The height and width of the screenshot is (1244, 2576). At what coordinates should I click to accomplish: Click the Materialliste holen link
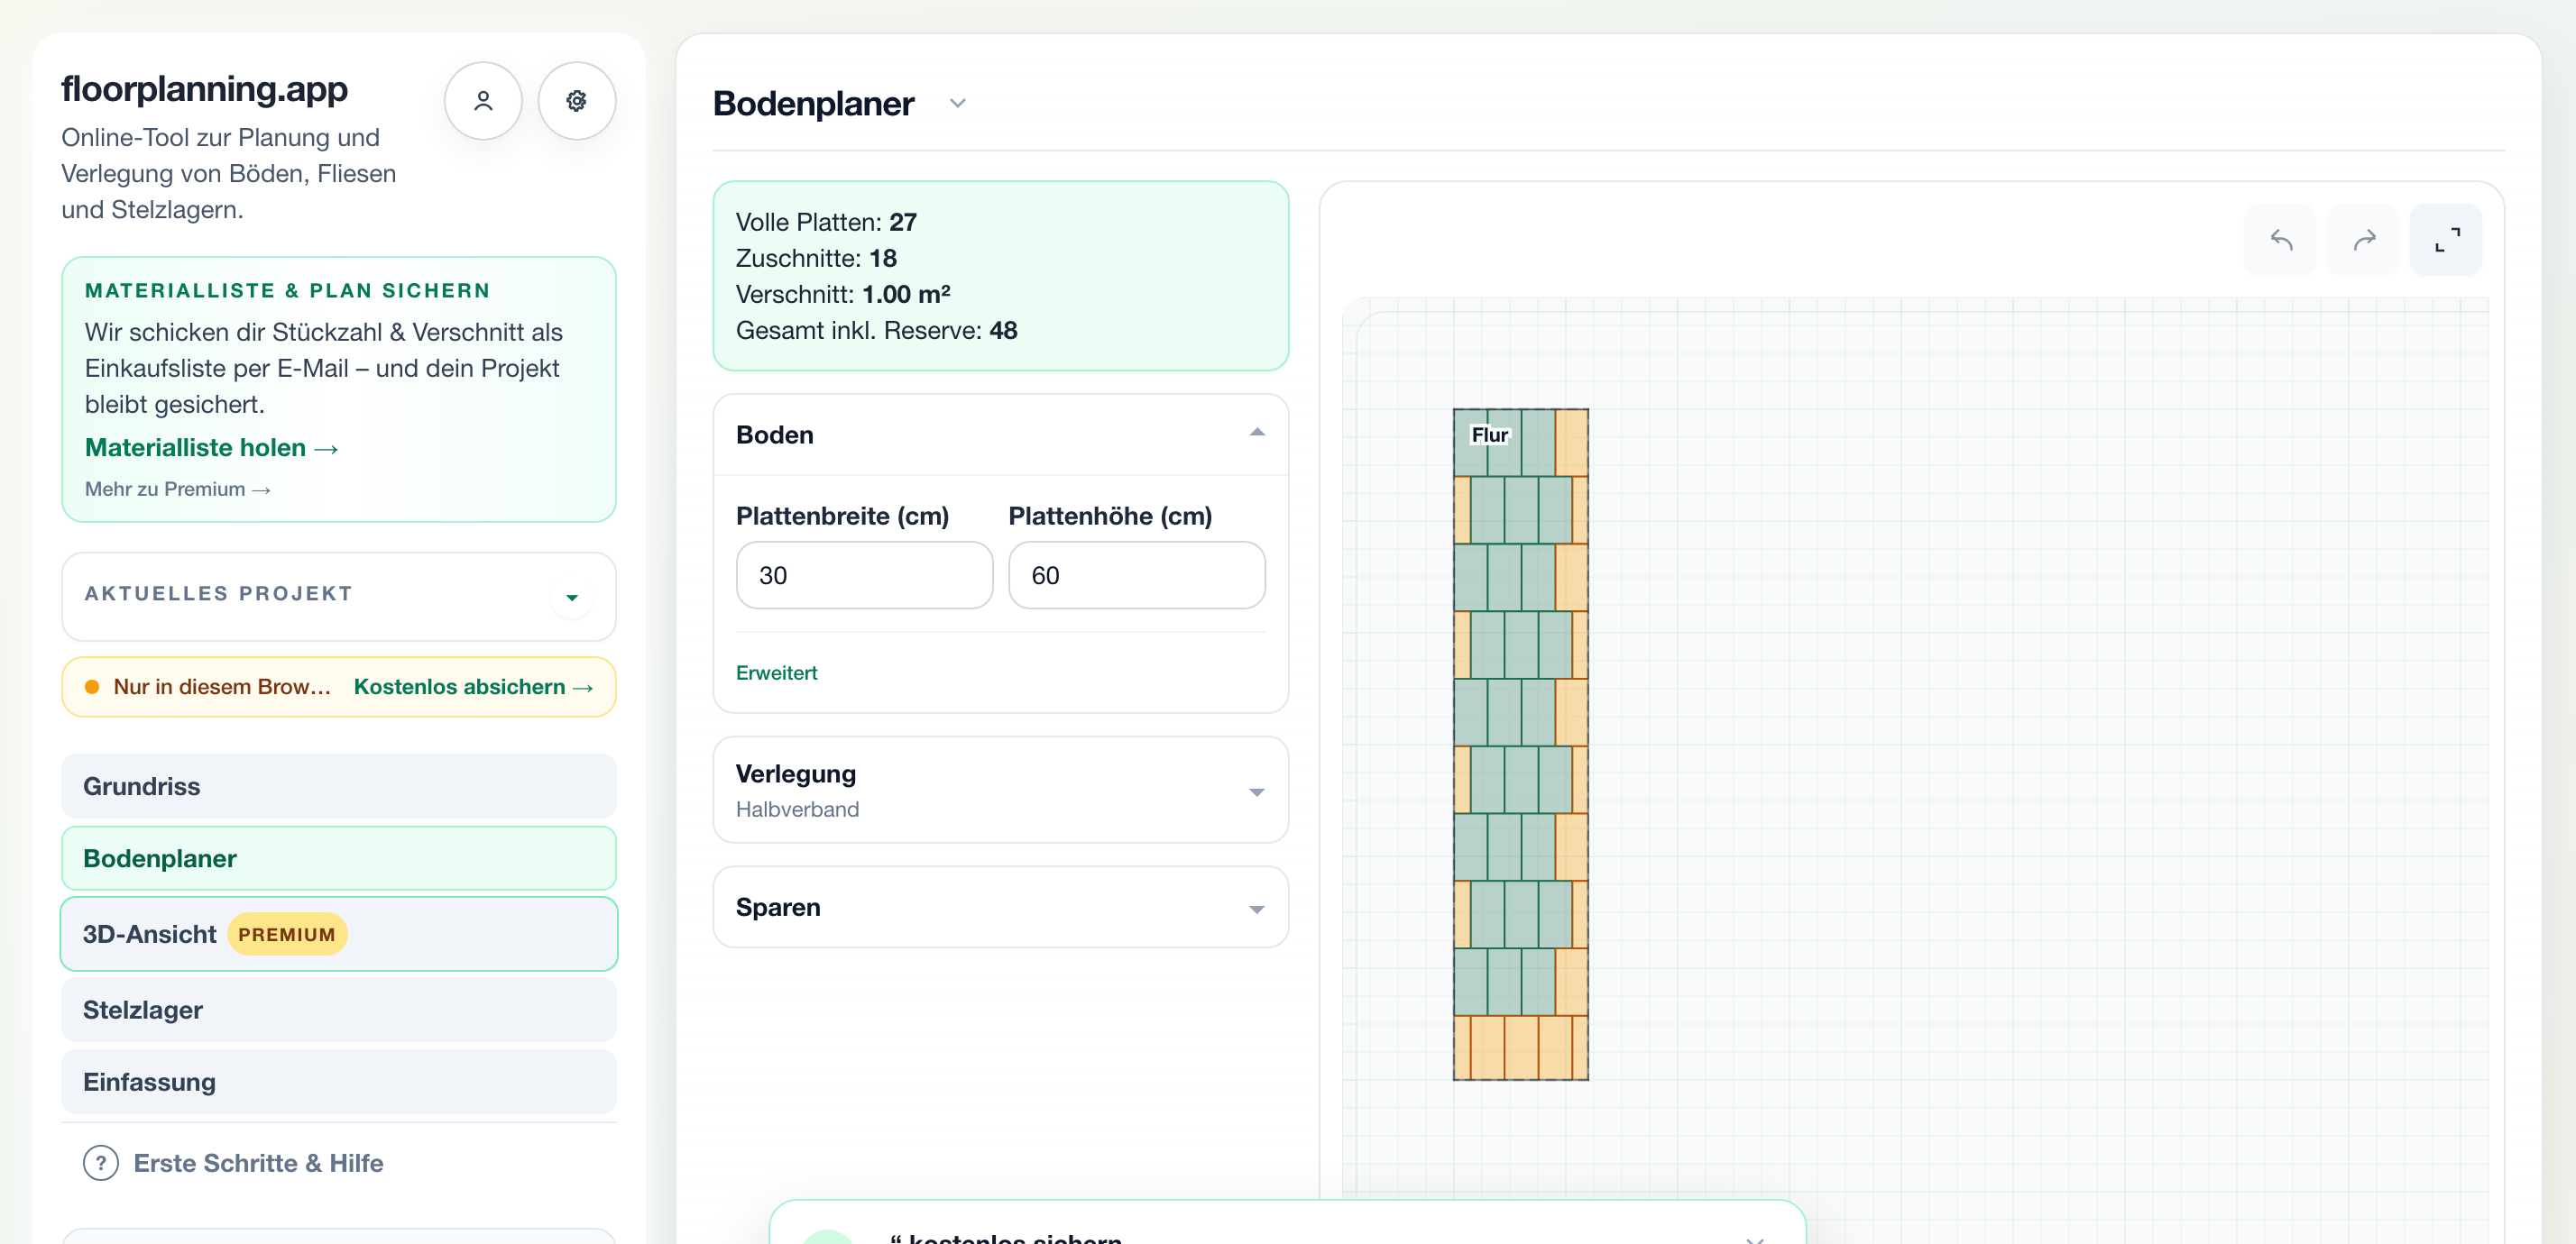(212, 448)
